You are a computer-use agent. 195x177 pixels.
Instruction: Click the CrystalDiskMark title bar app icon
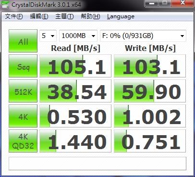point(5,4)
